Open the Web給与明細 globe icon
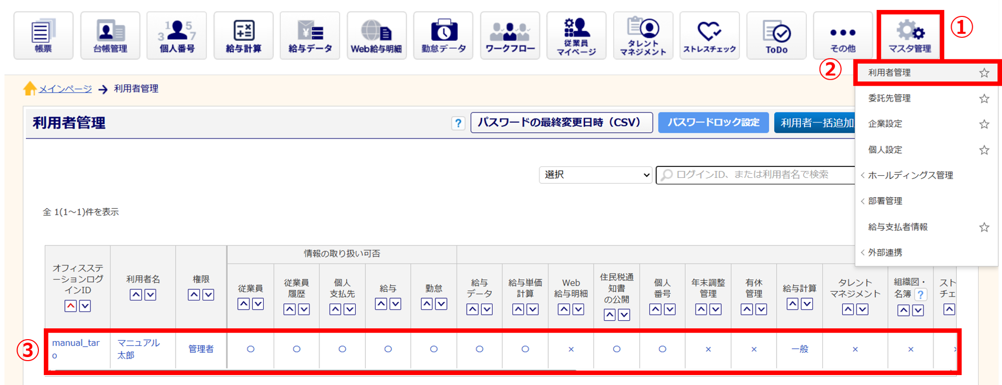Viewport: 1002px width, 385px height. (377, 35)
